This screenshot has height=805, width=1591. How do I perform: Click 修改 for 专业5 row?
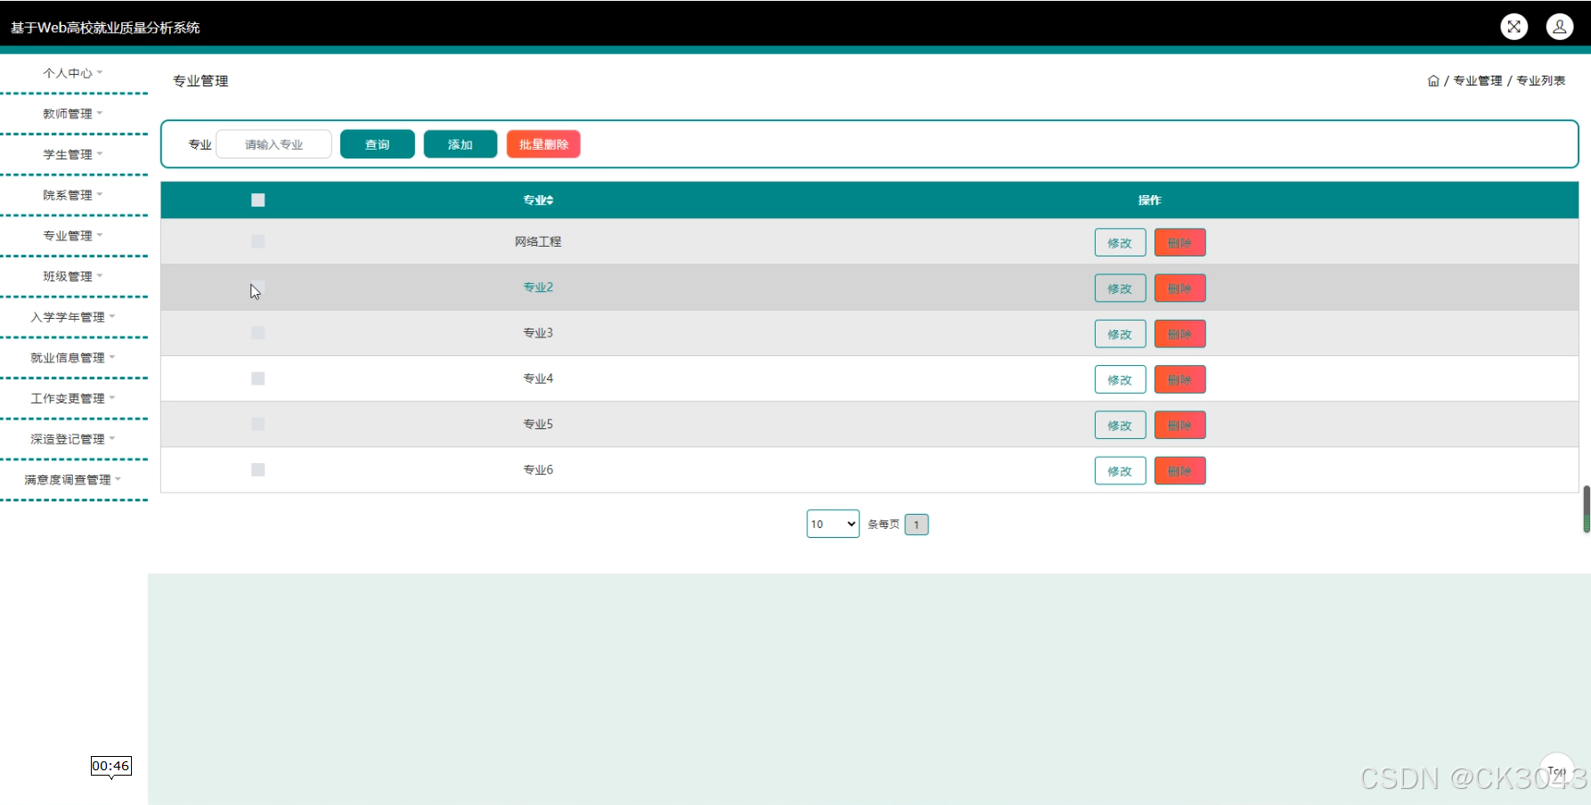tap(1120, 425)
